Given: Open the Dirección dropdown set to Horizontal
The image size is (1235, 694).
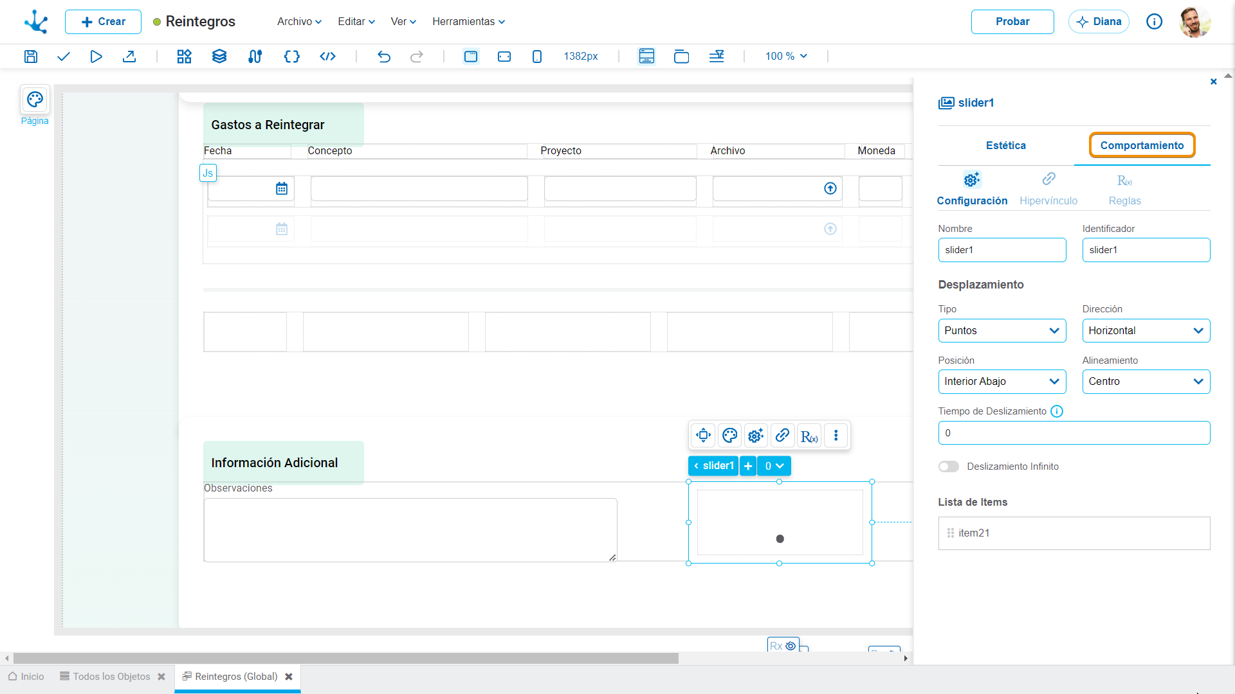Looking at the screenshot, I should tap(1146, 331).
